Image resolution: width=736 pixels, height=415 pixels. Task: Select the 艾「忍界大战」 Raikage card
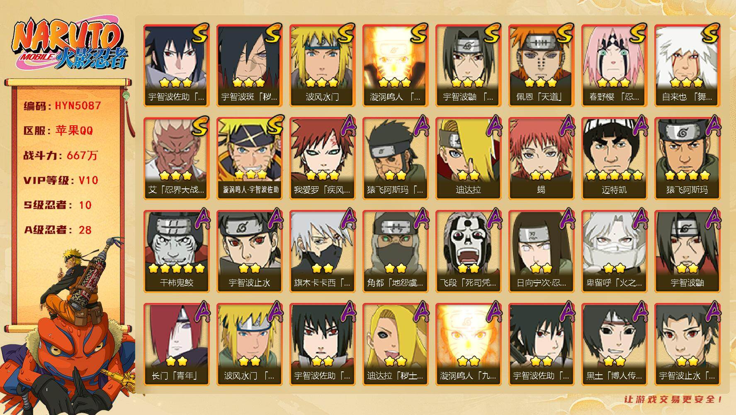tap(176, 159)
